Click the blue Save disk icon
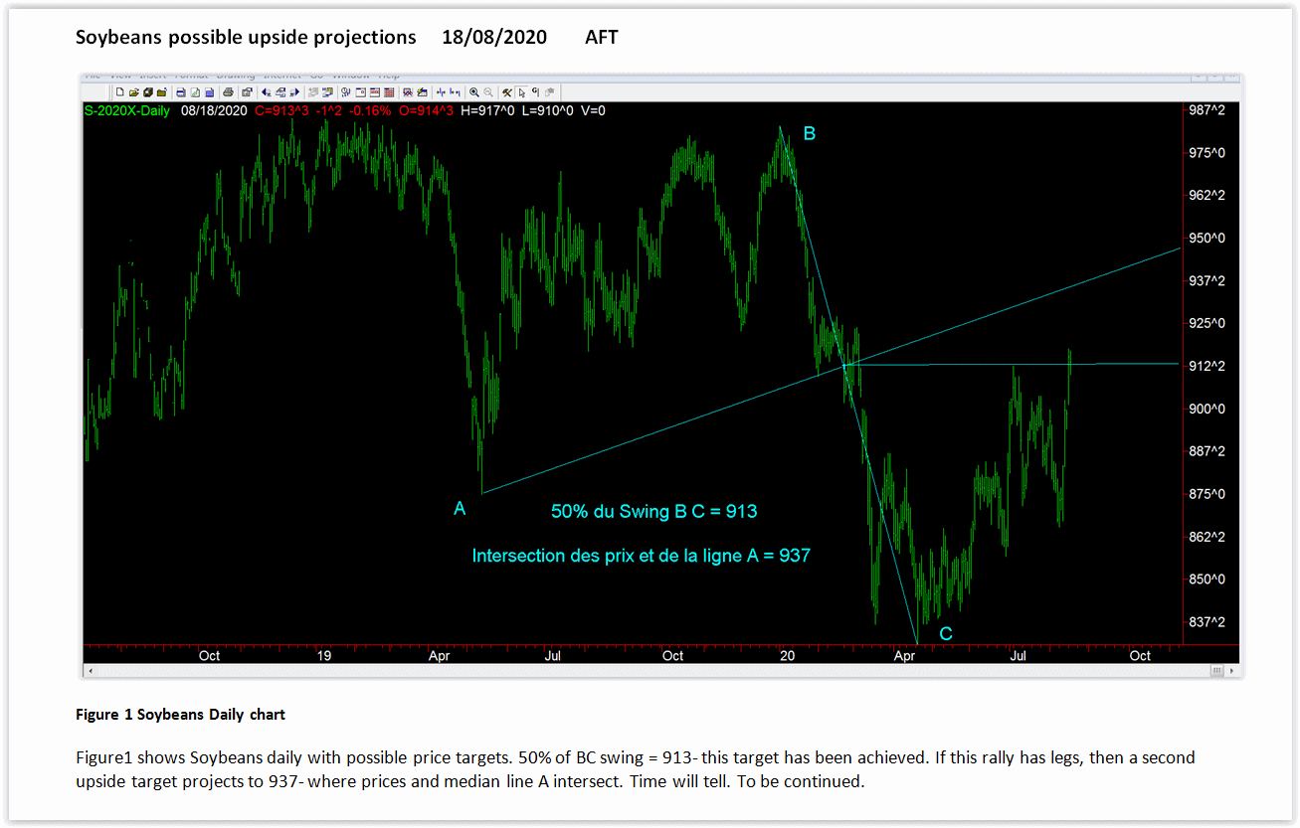 click(x=180, y=91)
